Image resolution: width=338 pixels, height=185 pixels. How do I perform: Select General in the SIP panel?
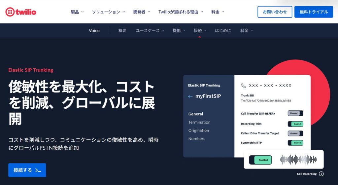pyautogui.click(x=196, y=114)
